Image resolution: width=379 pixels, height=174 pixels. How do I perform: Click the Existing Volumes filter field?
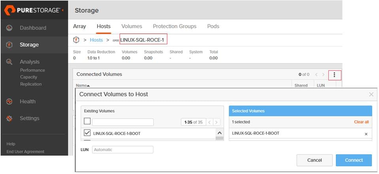click(x=123, y=122)
